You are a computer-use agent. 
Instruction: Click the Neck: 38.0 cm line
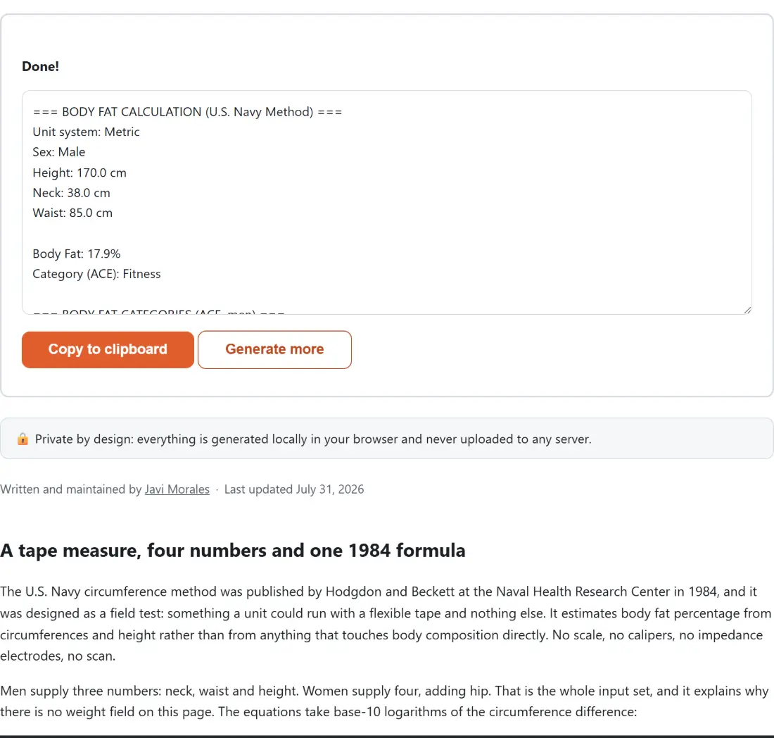pos(71,193)
